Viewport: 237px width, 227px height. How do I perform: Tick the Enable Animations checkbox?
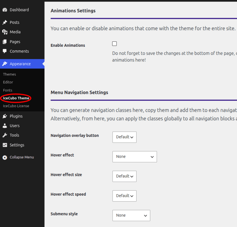[114, 44]
